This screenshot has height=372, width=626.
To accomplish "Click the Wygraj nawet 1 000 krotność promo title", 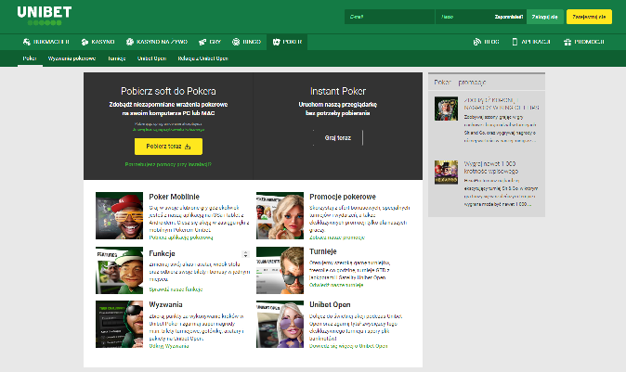I will tap(490, 168).
